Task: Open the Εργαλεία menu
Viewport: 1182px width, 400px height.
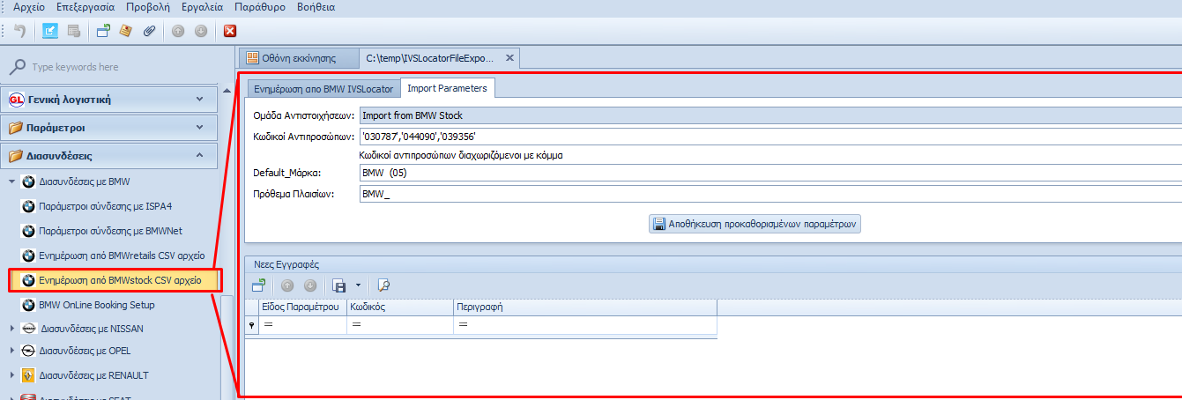Action: click(x=203, y=6)
